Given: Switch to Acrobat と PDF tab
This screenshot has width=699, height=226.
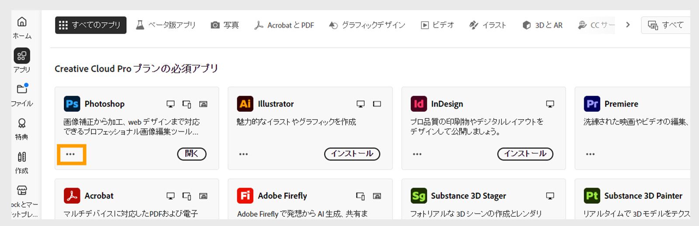Looking at the screenshot, I should pyautogui.click(x=284, y=25).
